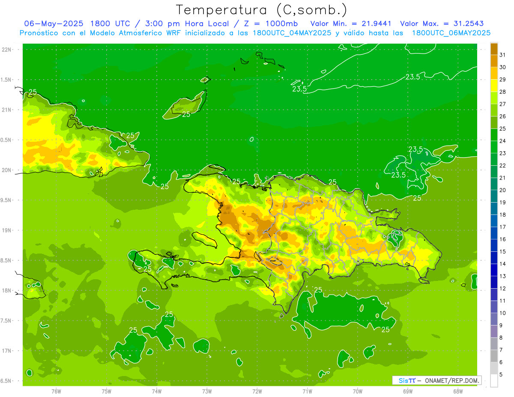
Task: Click the 'Valor Min. = 21.9441' text
Action: [x=350, y=24]
